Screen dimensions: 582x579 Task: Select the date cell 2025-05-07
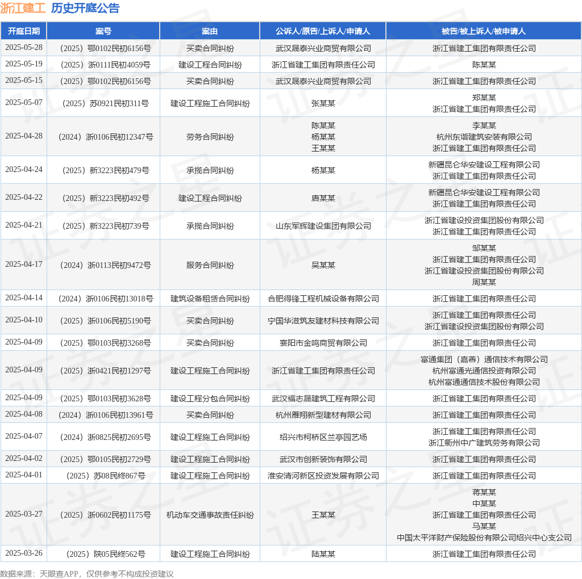(x=24, y=102)
